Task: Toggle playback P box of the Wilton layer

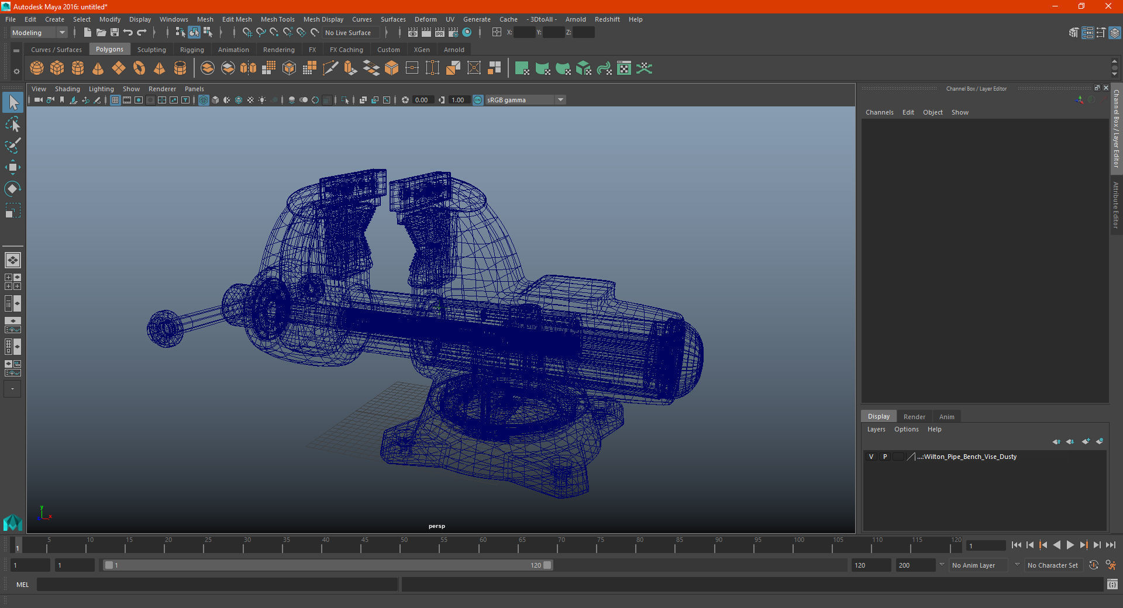Action: [885, 457]
